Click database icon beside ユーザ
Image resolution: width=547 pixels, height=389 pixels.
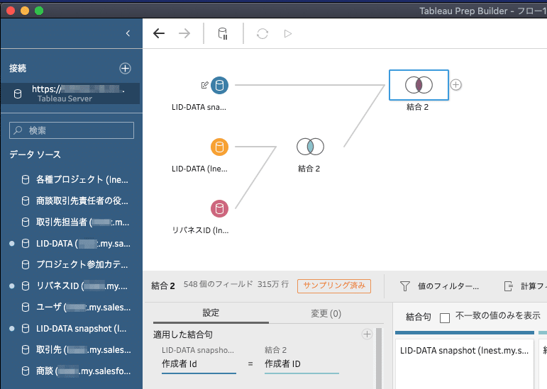coord(26,307)
